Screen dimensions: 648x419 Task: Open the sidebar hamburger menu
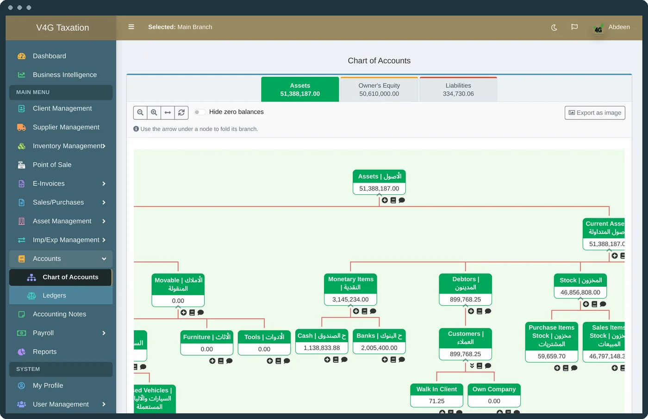[131, 27]
